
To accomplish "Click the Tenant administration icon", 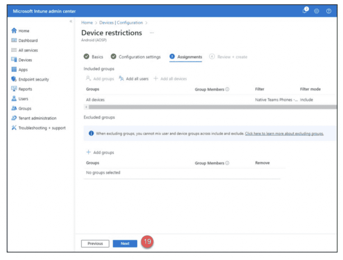I will tap(14, 118).
